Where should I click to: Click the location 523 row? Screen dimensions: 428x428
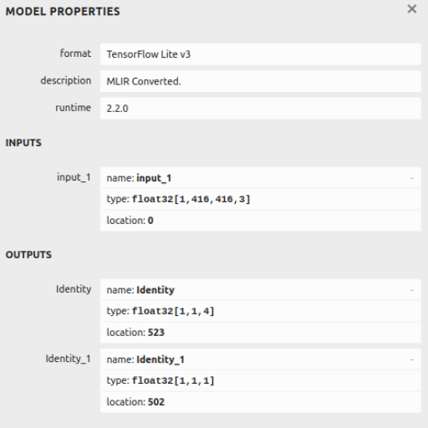coord(261,333)
